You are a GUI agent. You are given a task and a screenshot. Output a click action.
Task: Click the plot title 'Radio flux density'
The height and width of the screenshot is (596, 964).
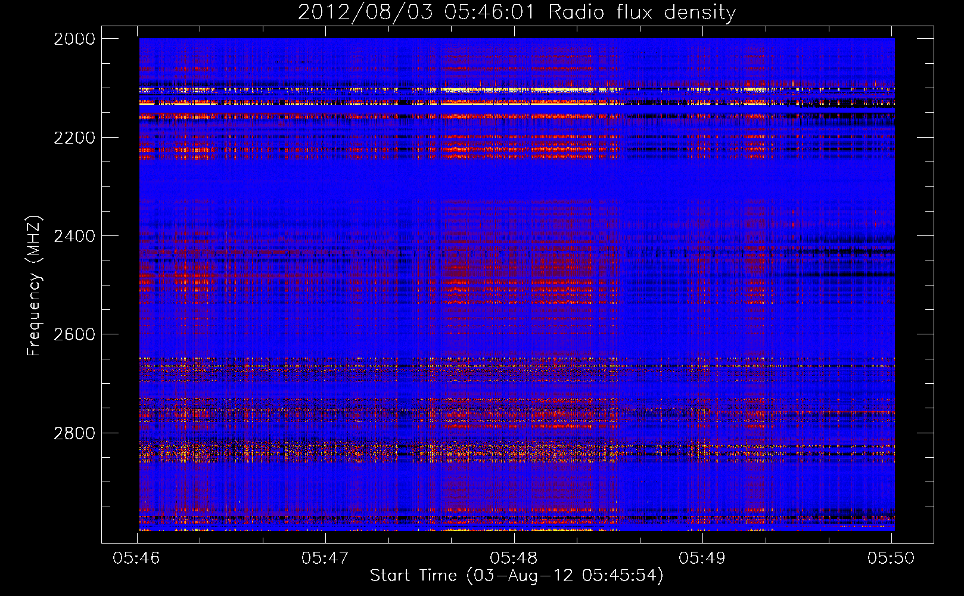point(642,13)
